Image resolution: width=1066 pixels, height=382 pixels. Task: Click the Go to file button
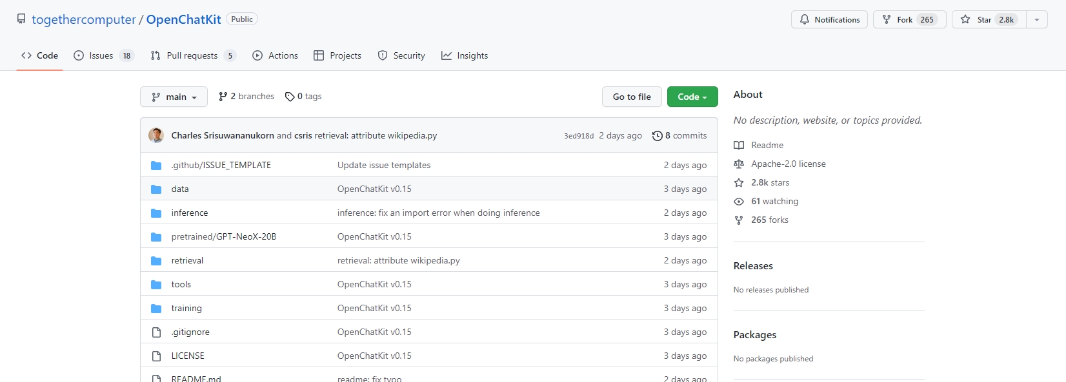(632, 97)
